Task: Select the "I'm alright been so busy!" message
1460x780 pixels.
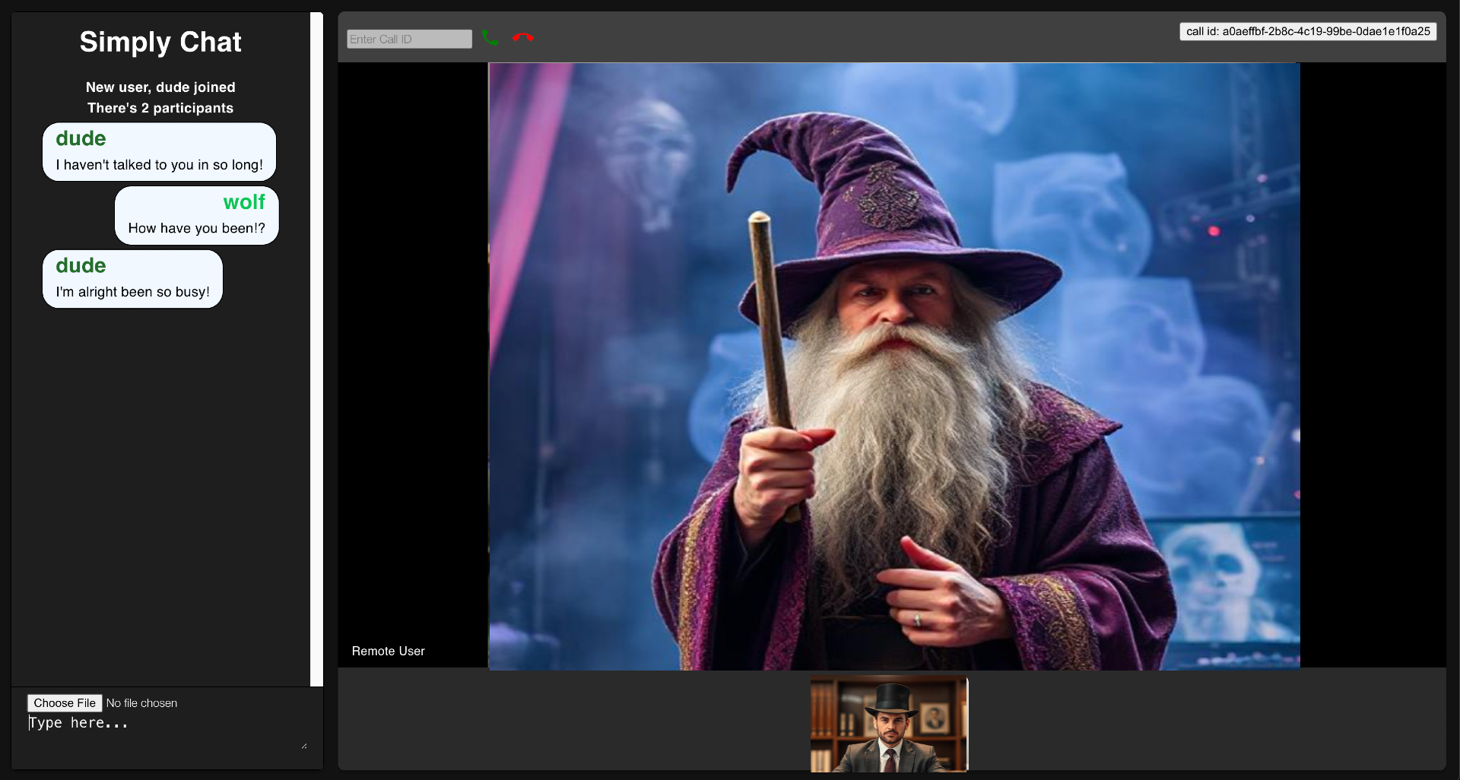Action: 132,292
